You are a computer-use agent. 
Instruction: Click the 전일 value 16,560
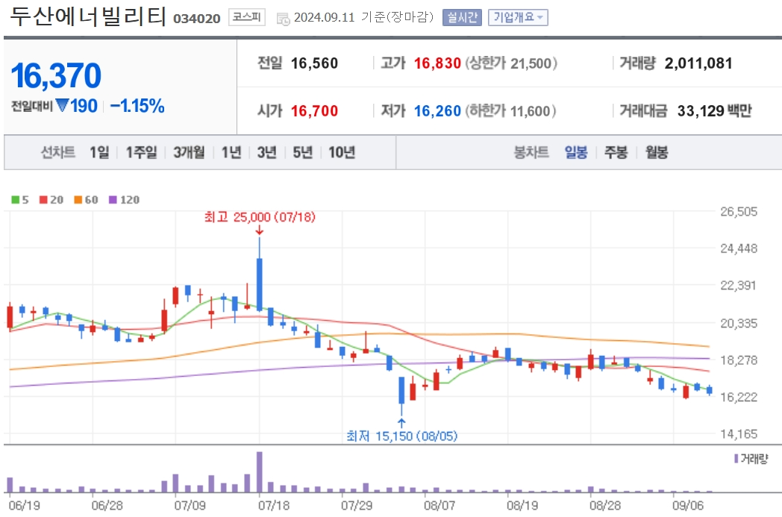(314, 63)
